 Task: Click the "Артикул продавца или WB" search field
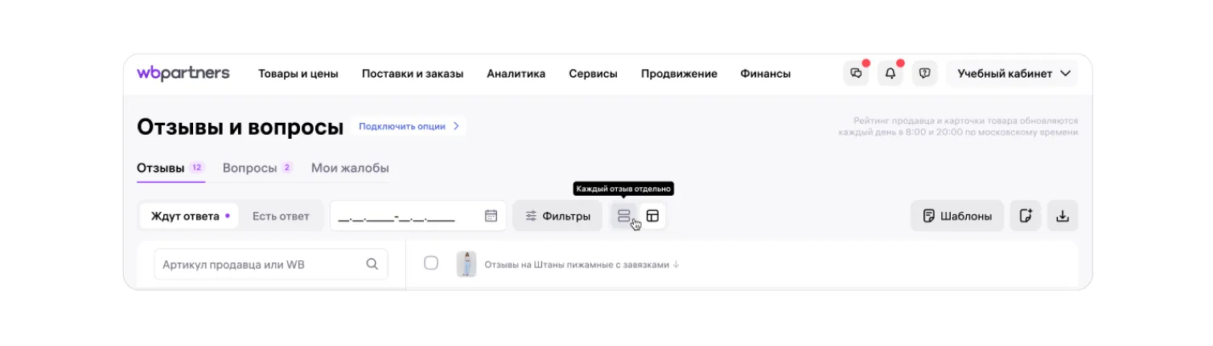pos(261,264)
